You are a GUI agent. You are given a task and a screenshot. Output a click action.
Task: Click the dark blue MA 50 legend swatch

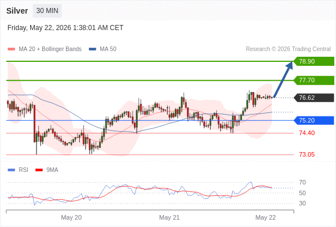[x=93, y=49]
